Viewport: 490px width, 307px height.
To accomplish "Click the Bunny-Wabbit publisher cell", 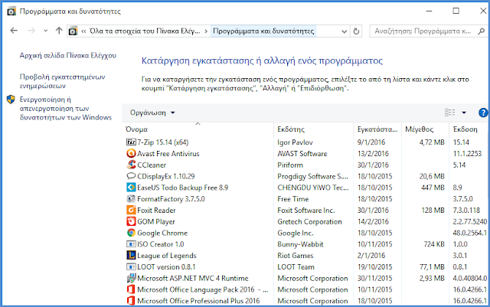I will 300,244.
